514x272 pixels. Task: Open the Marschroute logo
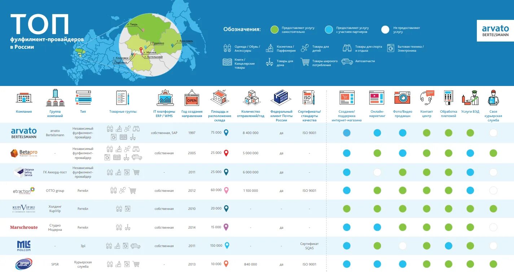click(x=24, y=228)
